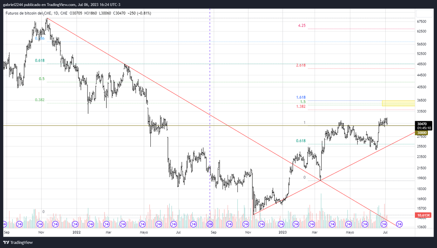
Task: Click 25500 on the price axis
Action: pyautogui.click(x=422, y=146)
